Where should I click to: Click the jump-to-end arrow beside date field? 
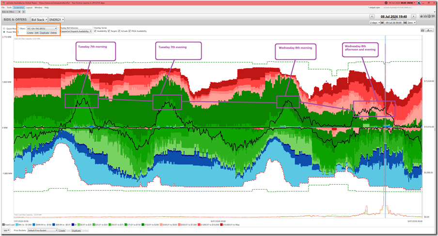click(x=405, y=23)
